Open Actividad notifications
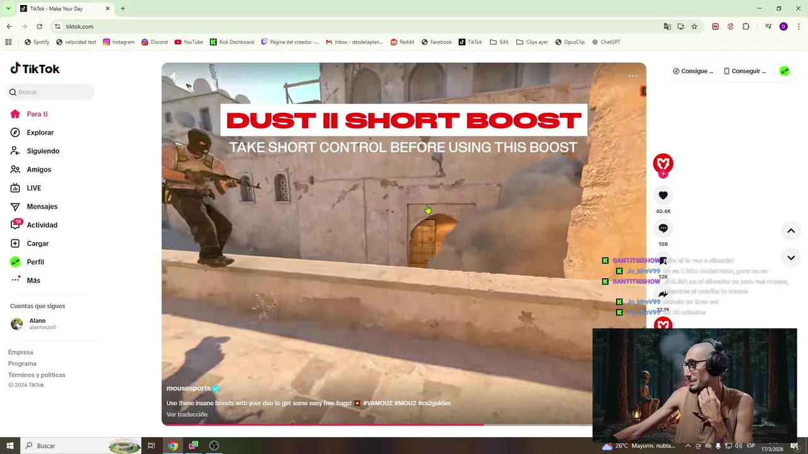The image size is (808, 454). (34, 225)
